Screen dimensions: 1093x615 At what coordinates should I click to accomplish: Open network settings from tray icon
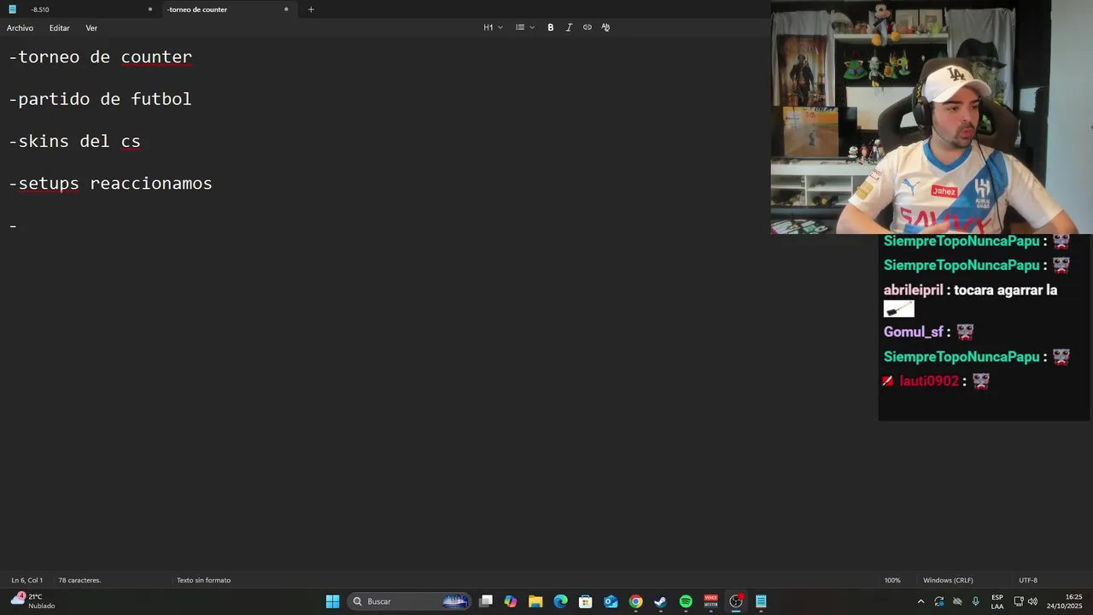pos(1019,601)
